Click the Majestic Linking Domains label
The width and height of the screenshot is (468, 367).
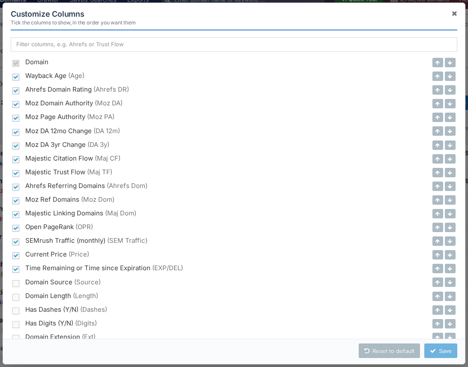tap(81, 213)
